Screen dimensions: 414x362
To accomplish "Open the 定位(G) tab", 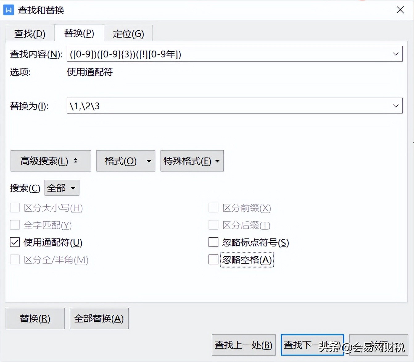I will (128, 33).
